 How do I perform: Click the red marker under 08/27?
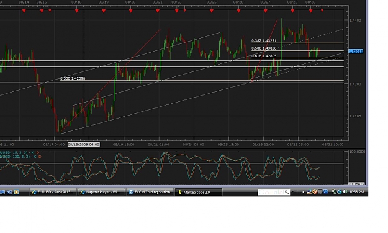pyautogui.click(x=266, y=11)
